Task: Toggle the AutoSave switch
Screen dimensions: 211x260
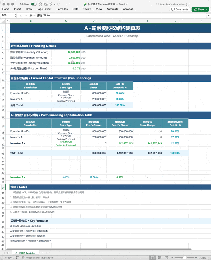Action: tap(34, 4)
